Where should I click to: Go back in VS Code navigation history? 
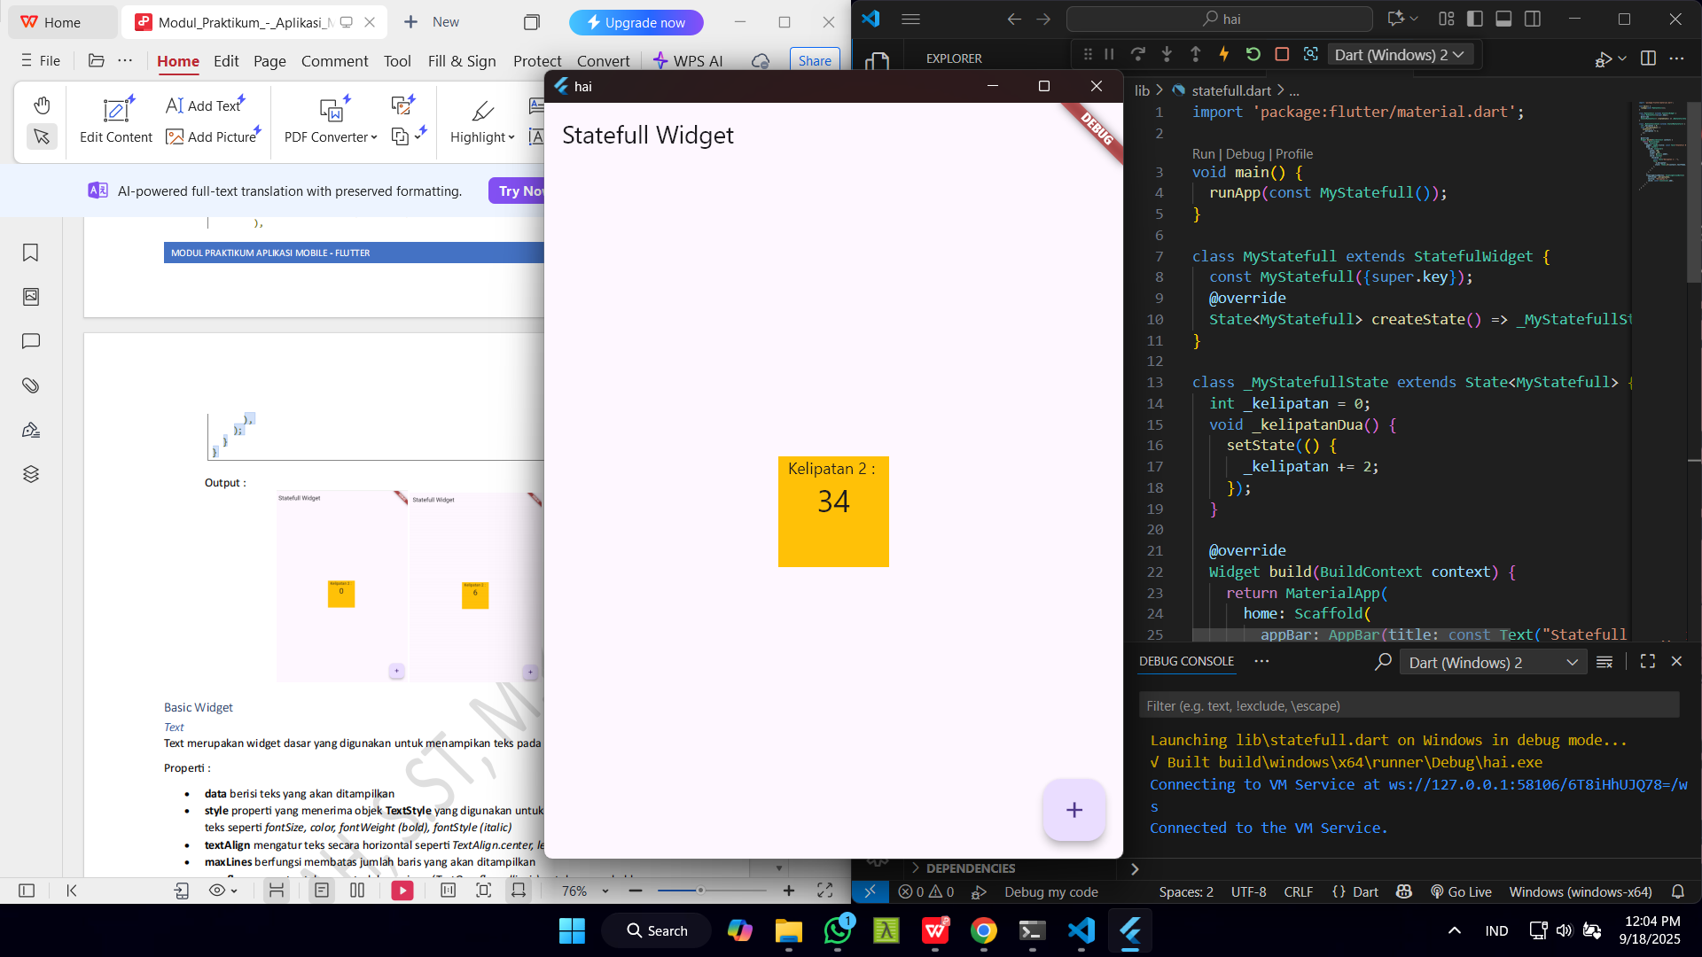(x=1014, y=19)
